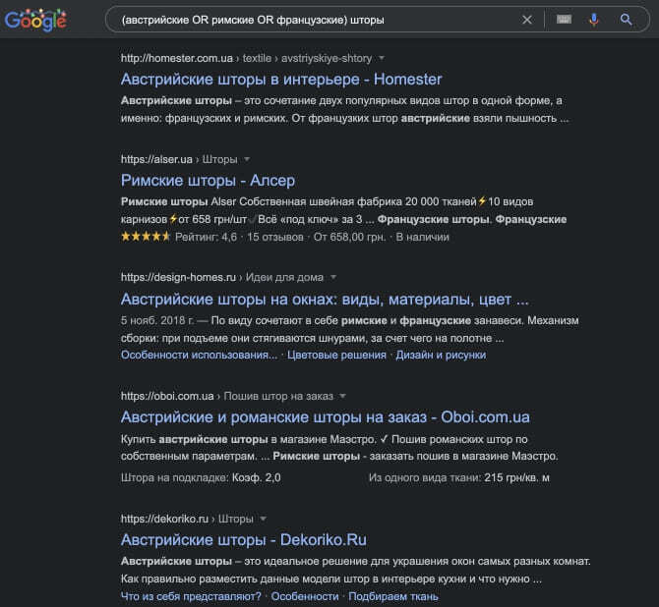659x607 pixels.
Task: Click '15 отзывов' text in Alser result
Action: point(274,237)
